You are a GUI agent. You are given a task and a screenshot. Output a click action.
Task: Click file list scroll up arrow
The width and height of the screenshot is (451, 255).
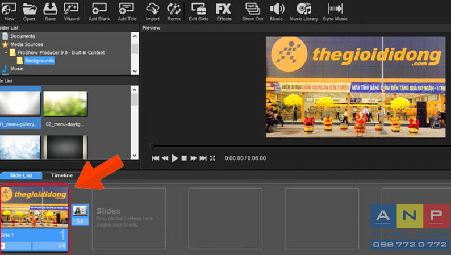point(135,90)
